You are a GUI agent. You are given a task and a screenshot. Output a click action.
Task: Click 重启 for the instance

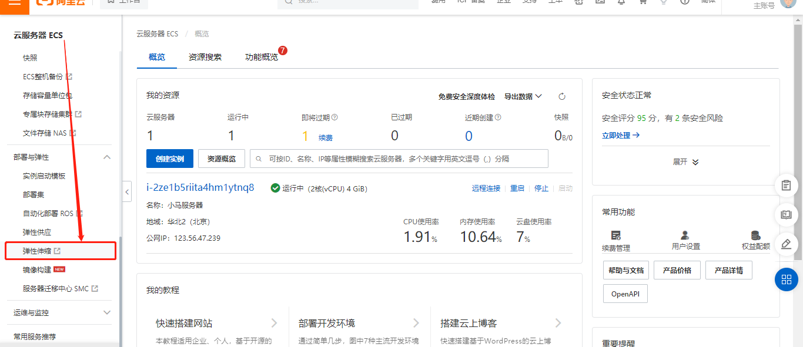[517, 188]
